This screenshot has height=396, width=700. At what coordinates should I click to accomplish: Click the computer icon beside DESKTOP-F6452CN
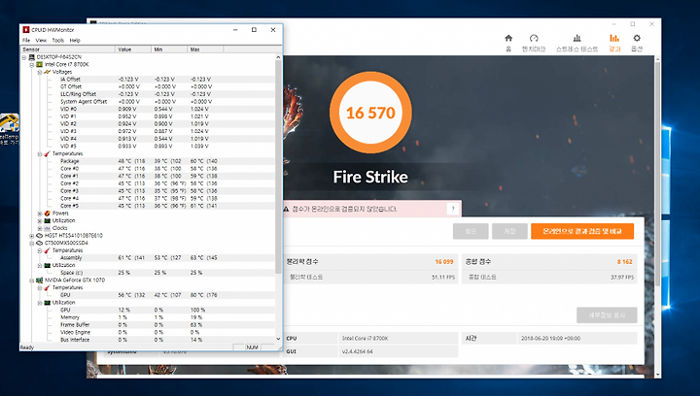(32, 57)
